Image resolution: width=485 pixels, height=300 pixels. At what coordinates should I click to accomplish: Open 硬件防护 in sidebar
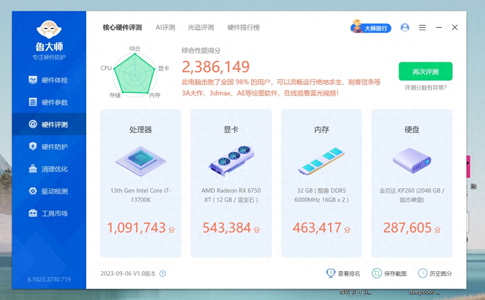pyautogui.click(x=49, y=147)
